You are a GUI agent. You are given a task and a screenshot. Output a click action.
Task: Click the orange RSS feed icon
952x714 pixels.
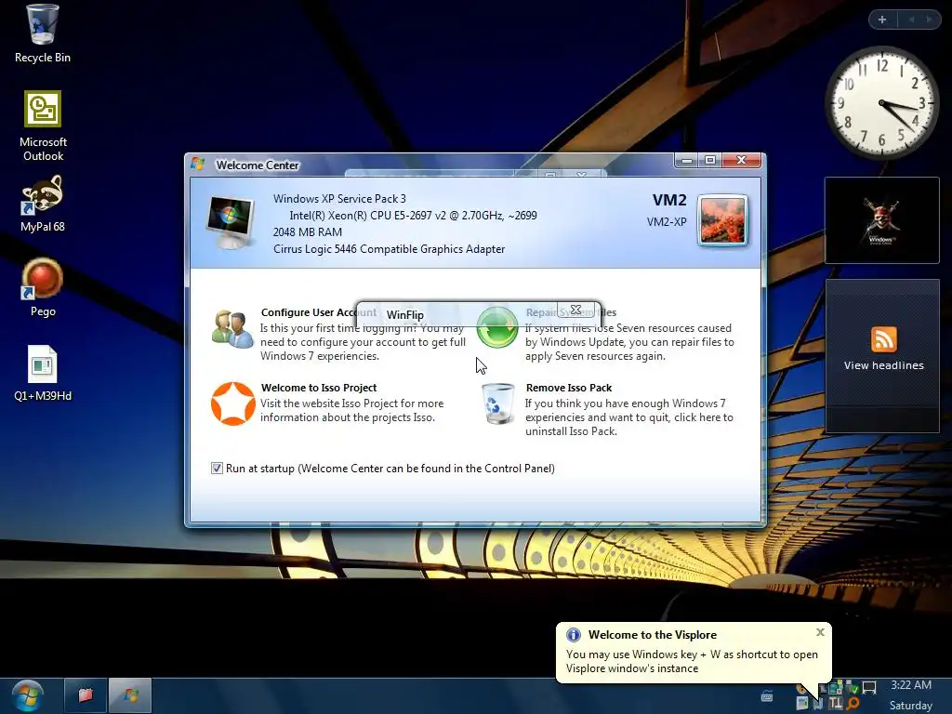click(x=883, y=339)
